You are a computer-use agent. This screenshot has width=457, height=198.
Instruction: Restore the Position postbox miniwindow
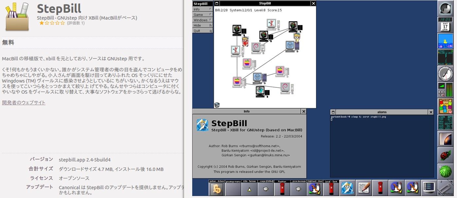(x=282, y=188)
